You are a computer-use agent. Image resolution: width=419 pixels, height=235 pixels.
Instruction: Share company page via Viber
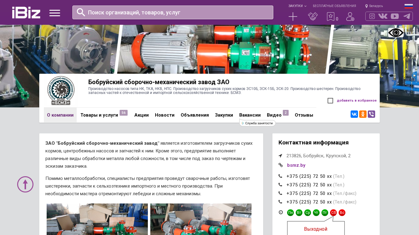(371, 114)
